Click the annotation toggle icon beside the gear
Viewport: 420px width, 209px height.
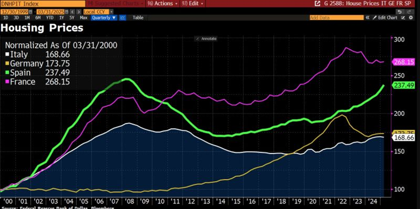point(404,18)
